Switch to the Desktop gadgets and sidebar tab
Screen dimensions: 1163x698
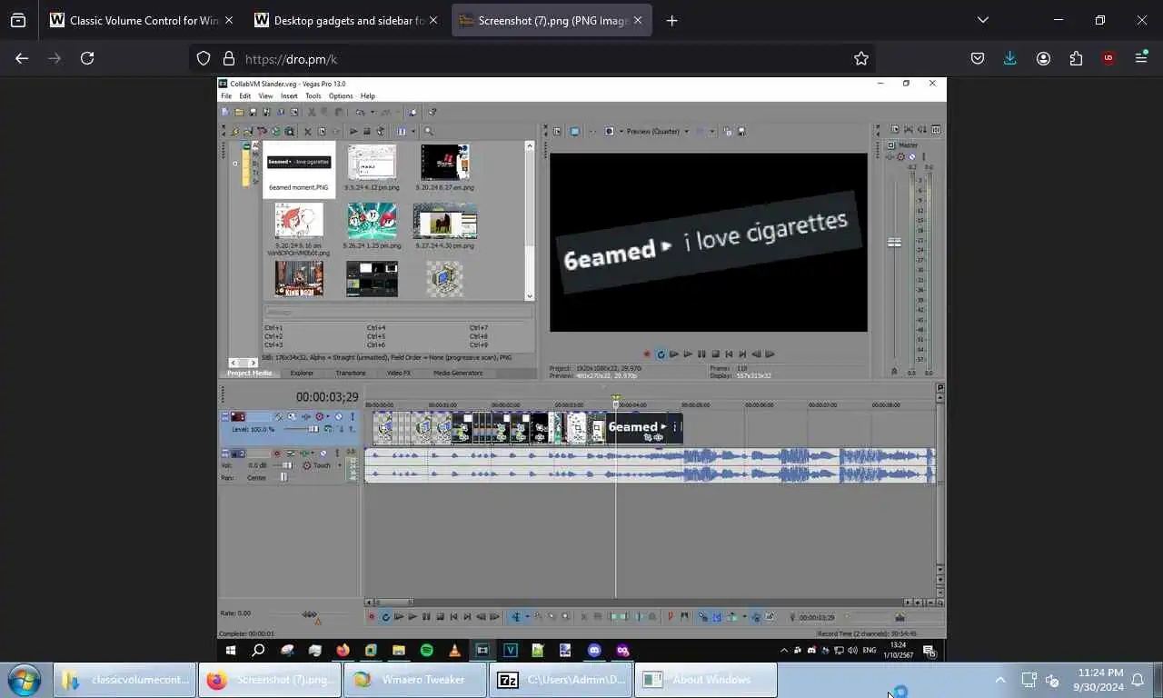tap(346, 20)
